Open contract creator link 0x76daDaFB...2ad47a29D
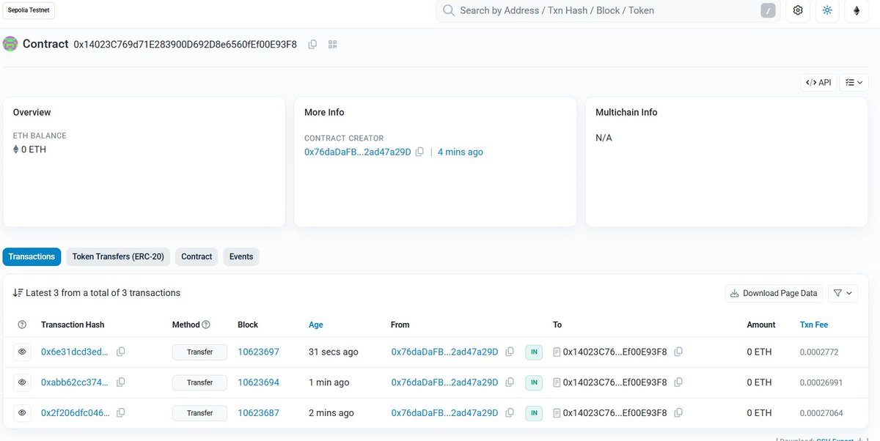Viewport: 880px width, 441px height. [358, 152]
